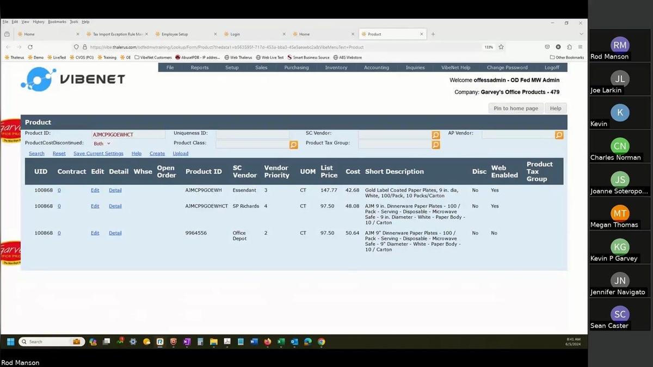Click the Product Tax Group lookup icon
The image size is (653, 367).
tap(435, 145)
